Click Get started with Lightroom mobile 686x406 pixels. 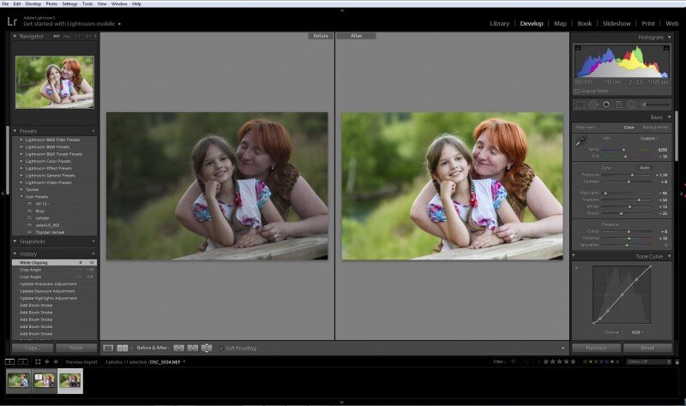69,24
